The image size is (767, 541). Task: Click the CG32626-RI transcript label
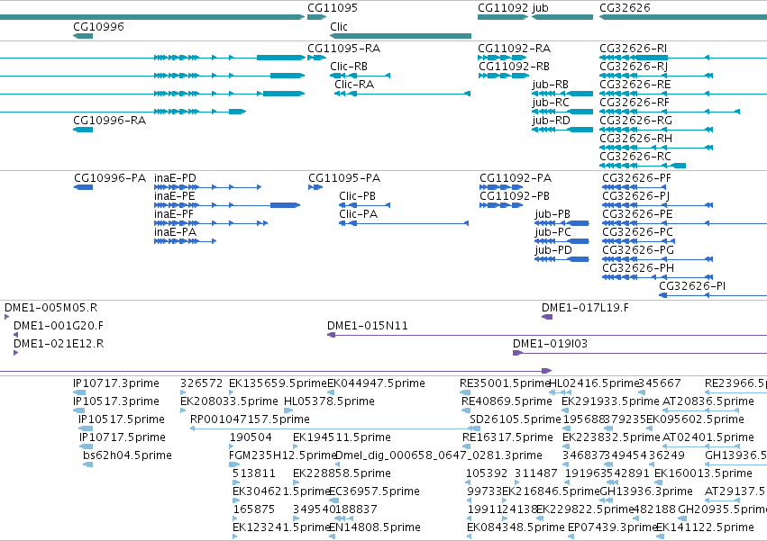point(633,49)
